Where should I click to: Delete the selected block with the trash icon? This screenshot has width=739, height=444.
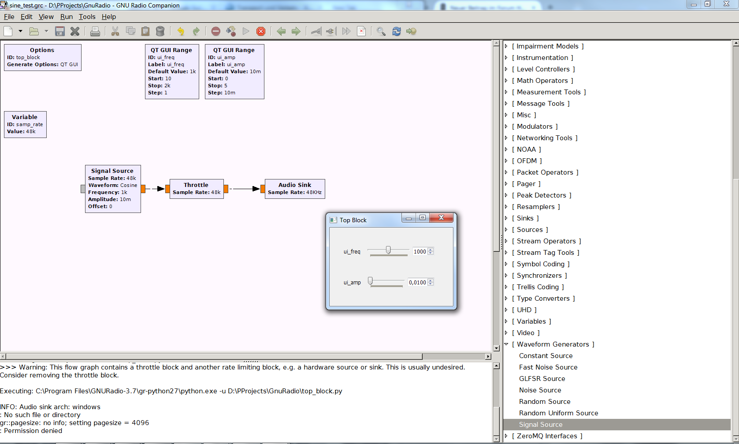click(x=160, y=31)
